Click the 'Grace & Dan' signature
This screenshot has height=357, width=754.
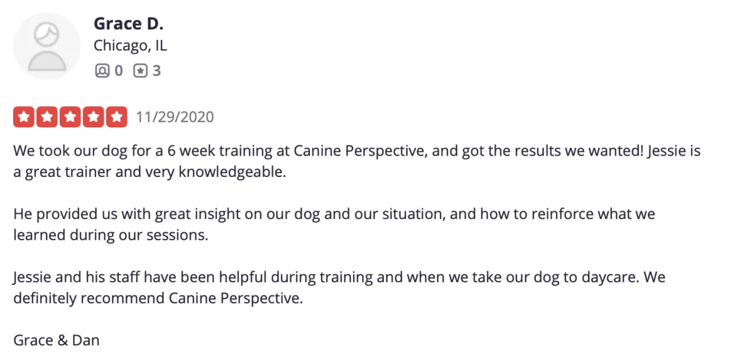point(57,340)
